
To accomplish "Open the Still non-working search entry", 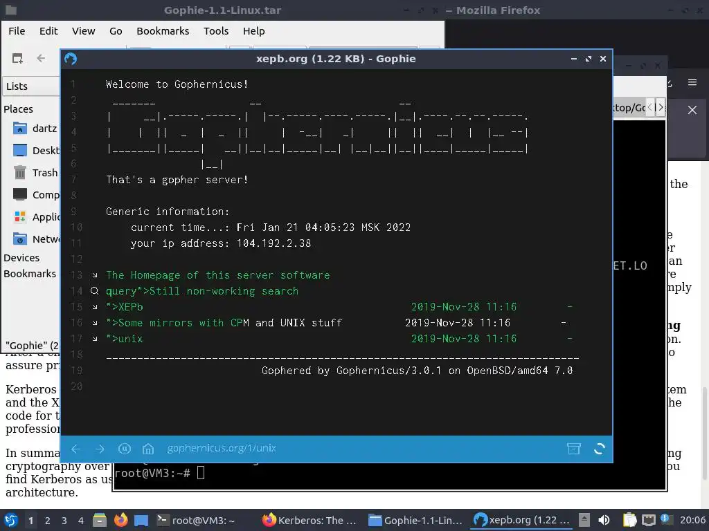I will coord(202,291).
